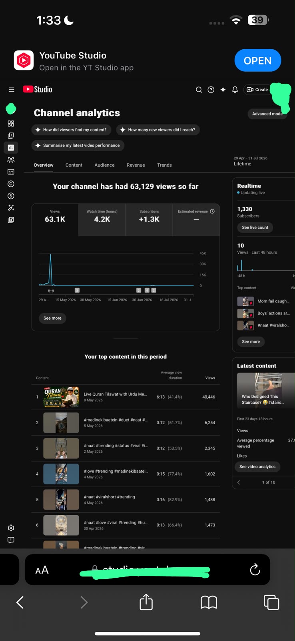Open Community icon in sidebar
The image size is (295, 641).
pos(11,159)
